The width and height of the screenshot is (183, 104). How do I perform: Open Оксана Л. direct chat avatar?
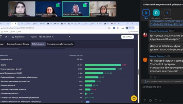156,12
